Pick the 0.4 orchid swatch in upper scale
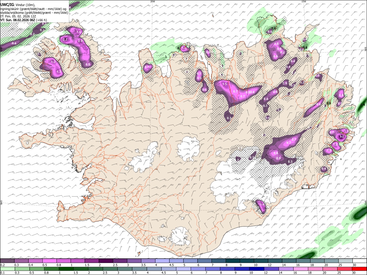The width and height of the screenshot is (367, 275). click(35, 261)
